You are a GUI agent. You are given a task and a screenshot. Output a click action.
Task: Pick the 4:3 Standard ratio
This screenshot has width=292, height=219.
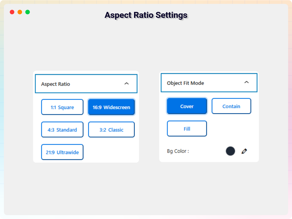click(x=62, y=130)
